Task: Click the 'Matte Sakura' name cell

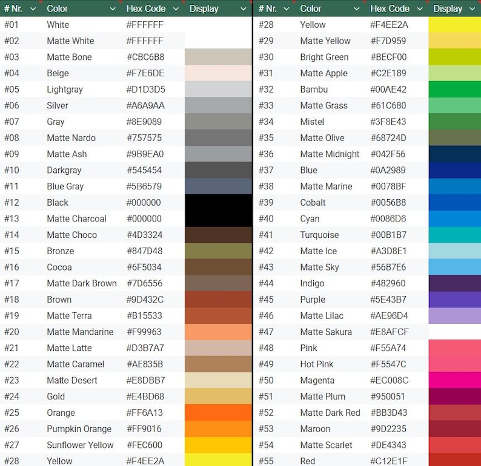Action: pyautogui.click(x=326, y=332)
